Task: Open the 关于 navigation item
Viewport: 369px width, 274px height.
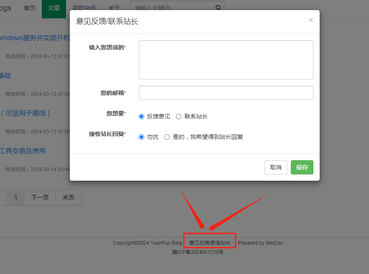Action: (x=114, y=8)
